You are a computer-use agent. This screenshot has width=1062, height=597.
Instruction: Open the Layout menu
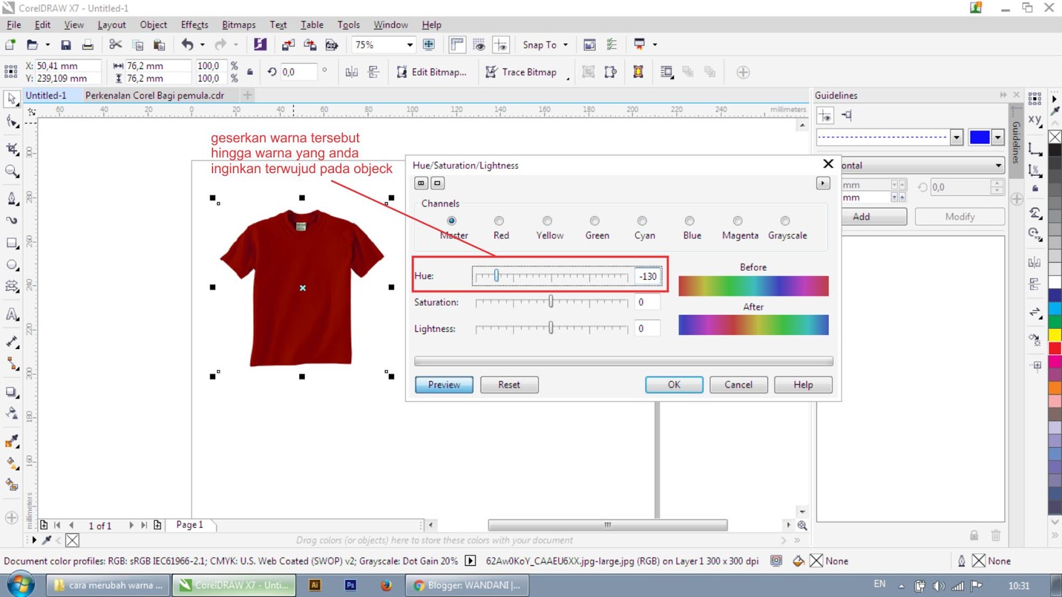(112, 25)
